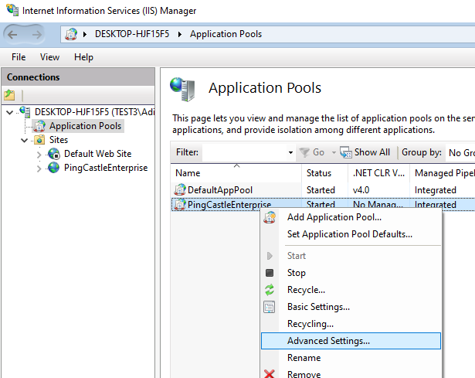475x378 pixels.
Task: Click the greyed Start play icon
Action: tap(270, 256)
